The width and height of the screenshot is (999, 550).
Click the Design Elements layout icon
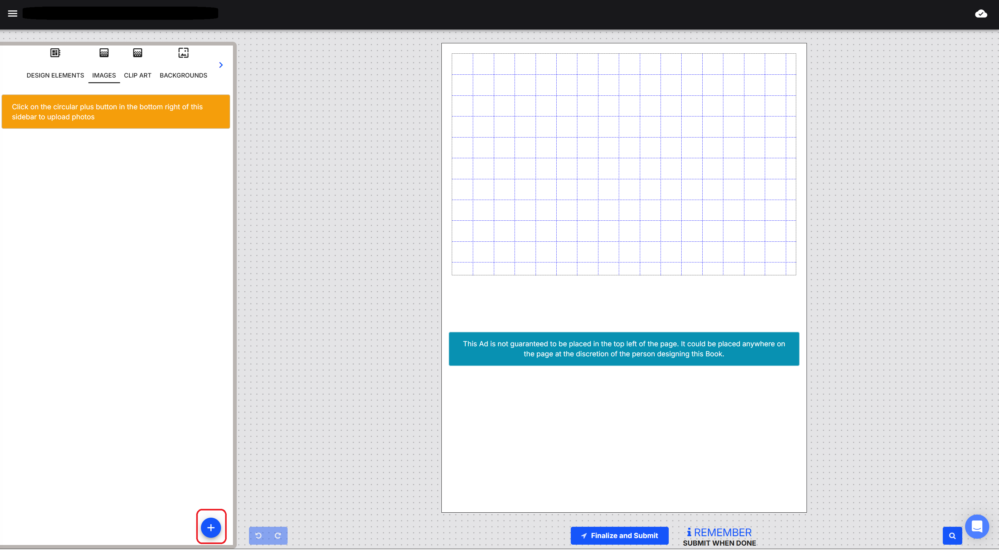[55, 53]
